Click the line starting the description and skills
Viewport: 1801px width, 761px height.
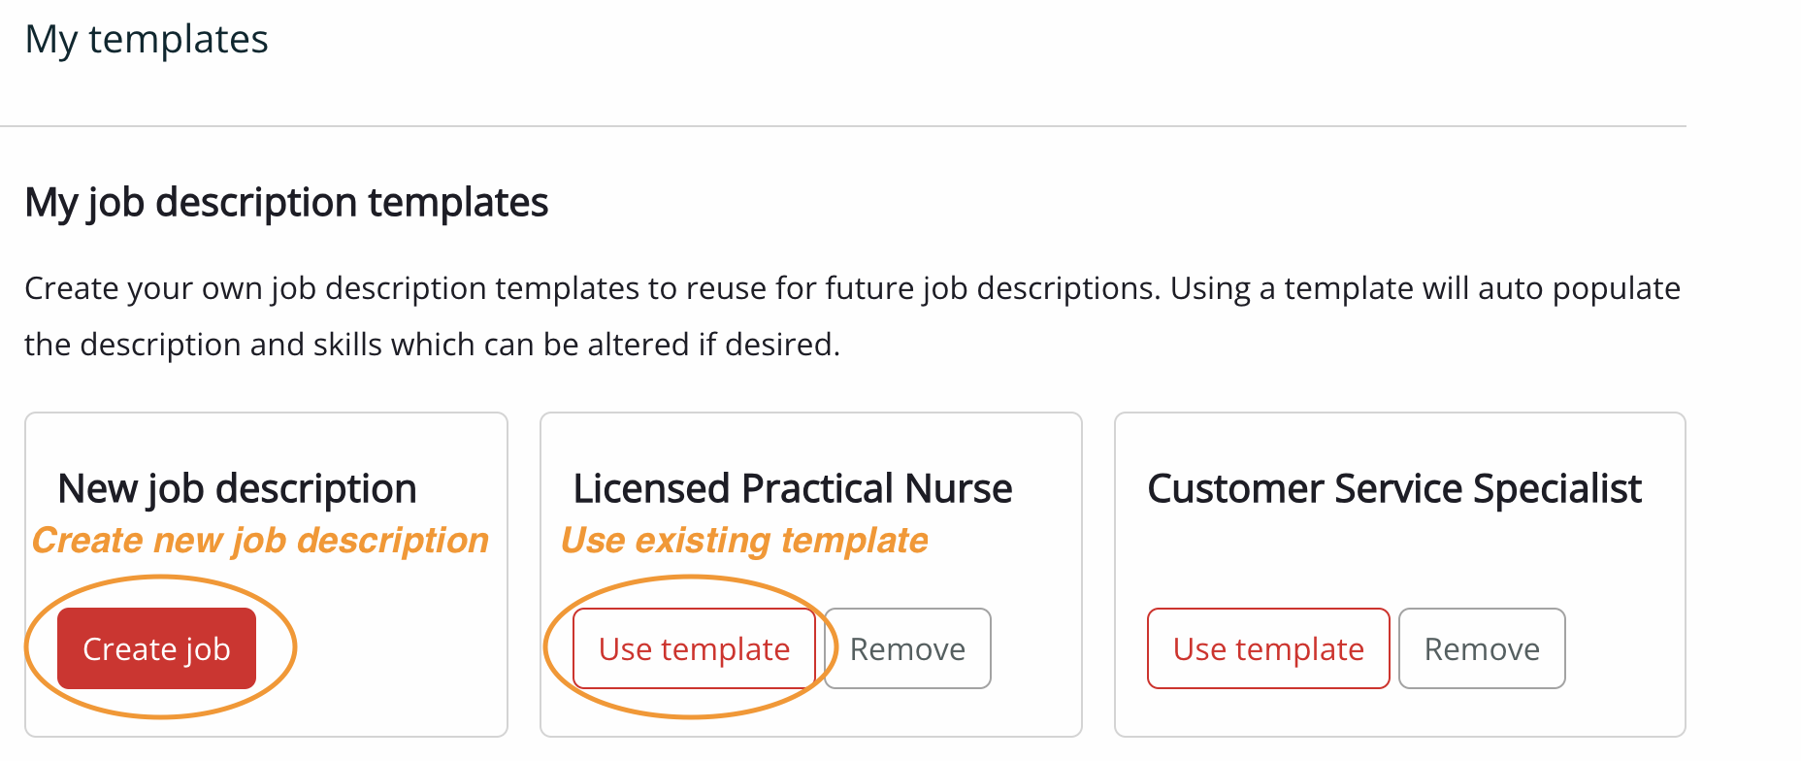click(432, 345)
